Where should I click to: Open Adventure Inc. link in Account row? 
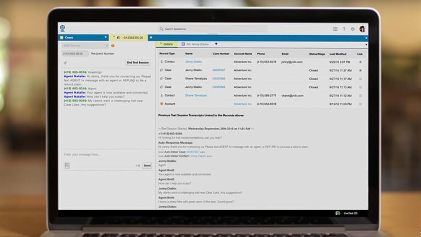click(243, 104)
